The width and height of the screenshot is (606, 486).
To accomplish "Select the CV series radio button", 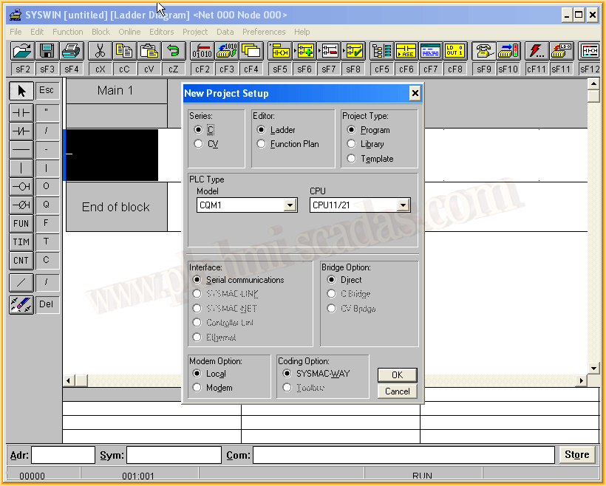I will tap(198, 144).
